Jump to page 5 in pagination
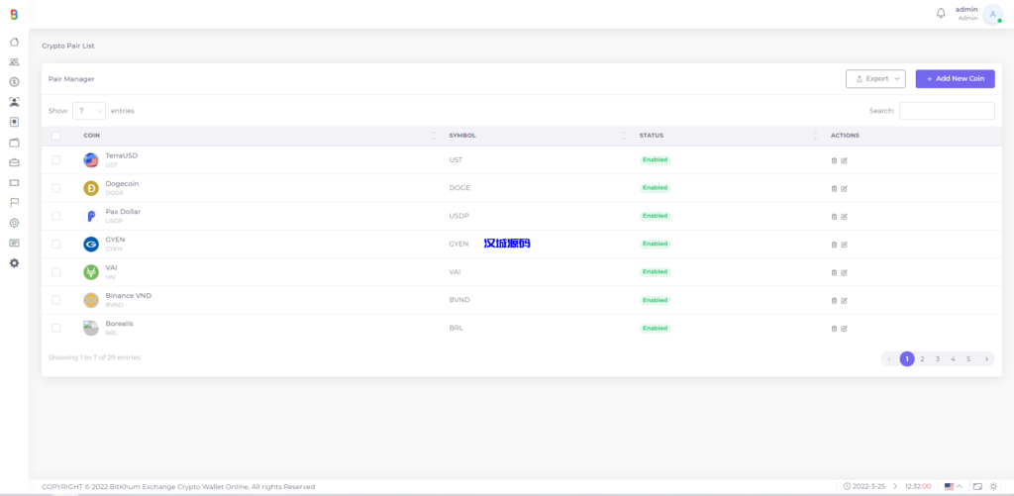Screen dimensions: 1014x496 point(968,358)
